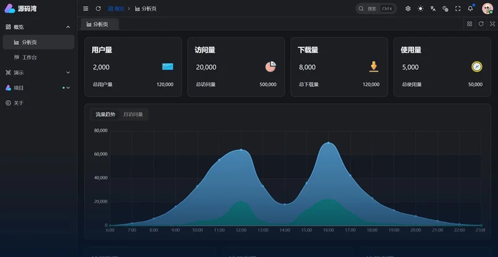The height and width of the screenshot is (257, 498).
Task: Click the 用户量 card blue icon
Action: (167, 67)
